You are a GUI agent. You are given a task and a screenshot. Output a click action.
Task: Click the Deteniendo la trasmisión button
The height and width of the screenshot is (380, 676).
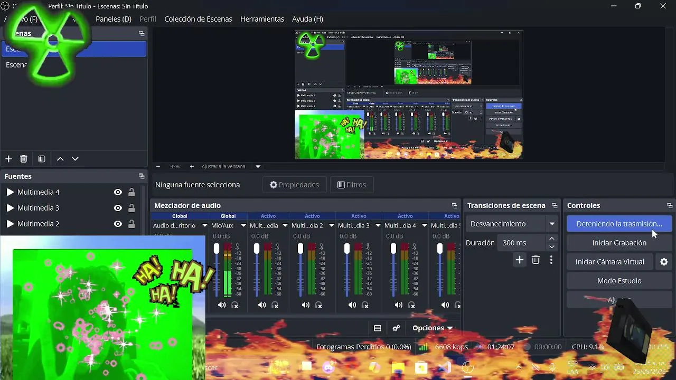click(619, 224)
